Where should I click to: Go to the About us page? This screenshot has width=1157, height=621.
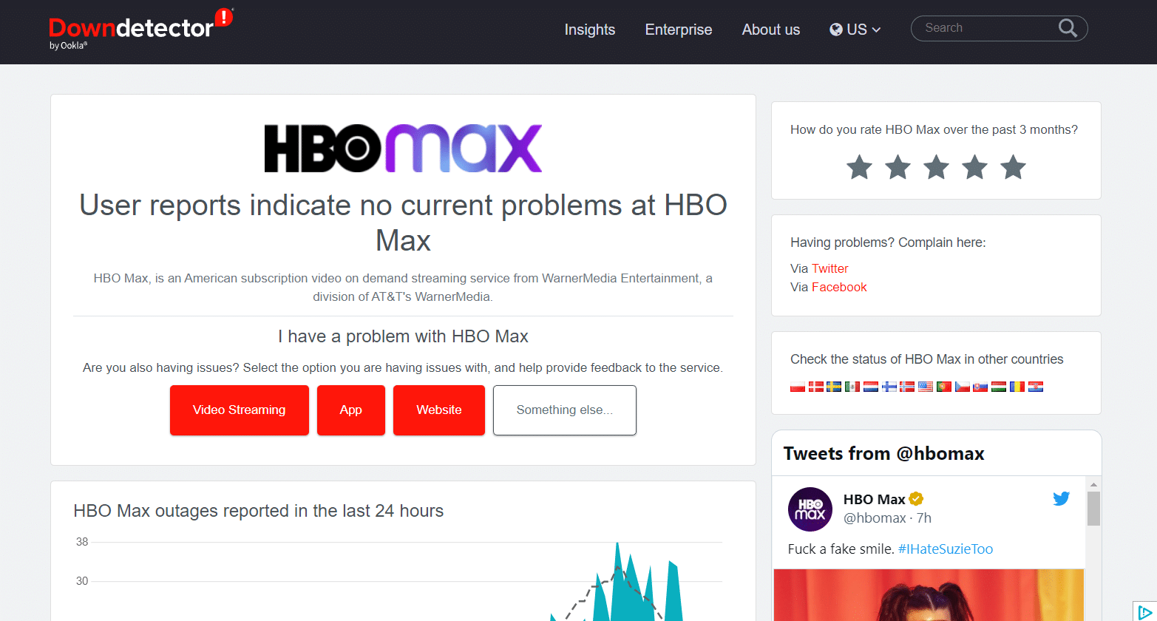[x=770, y=30]
